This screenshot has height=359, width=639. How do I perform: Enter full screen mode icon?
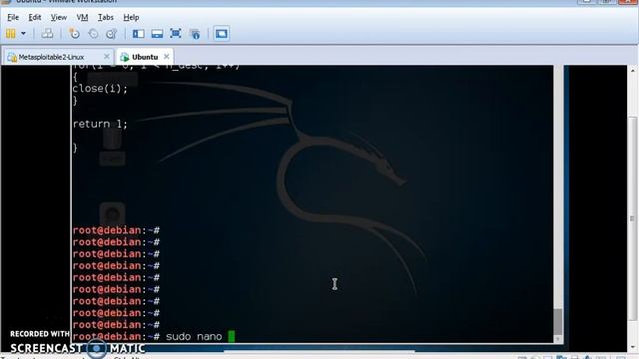click(176, 33)
